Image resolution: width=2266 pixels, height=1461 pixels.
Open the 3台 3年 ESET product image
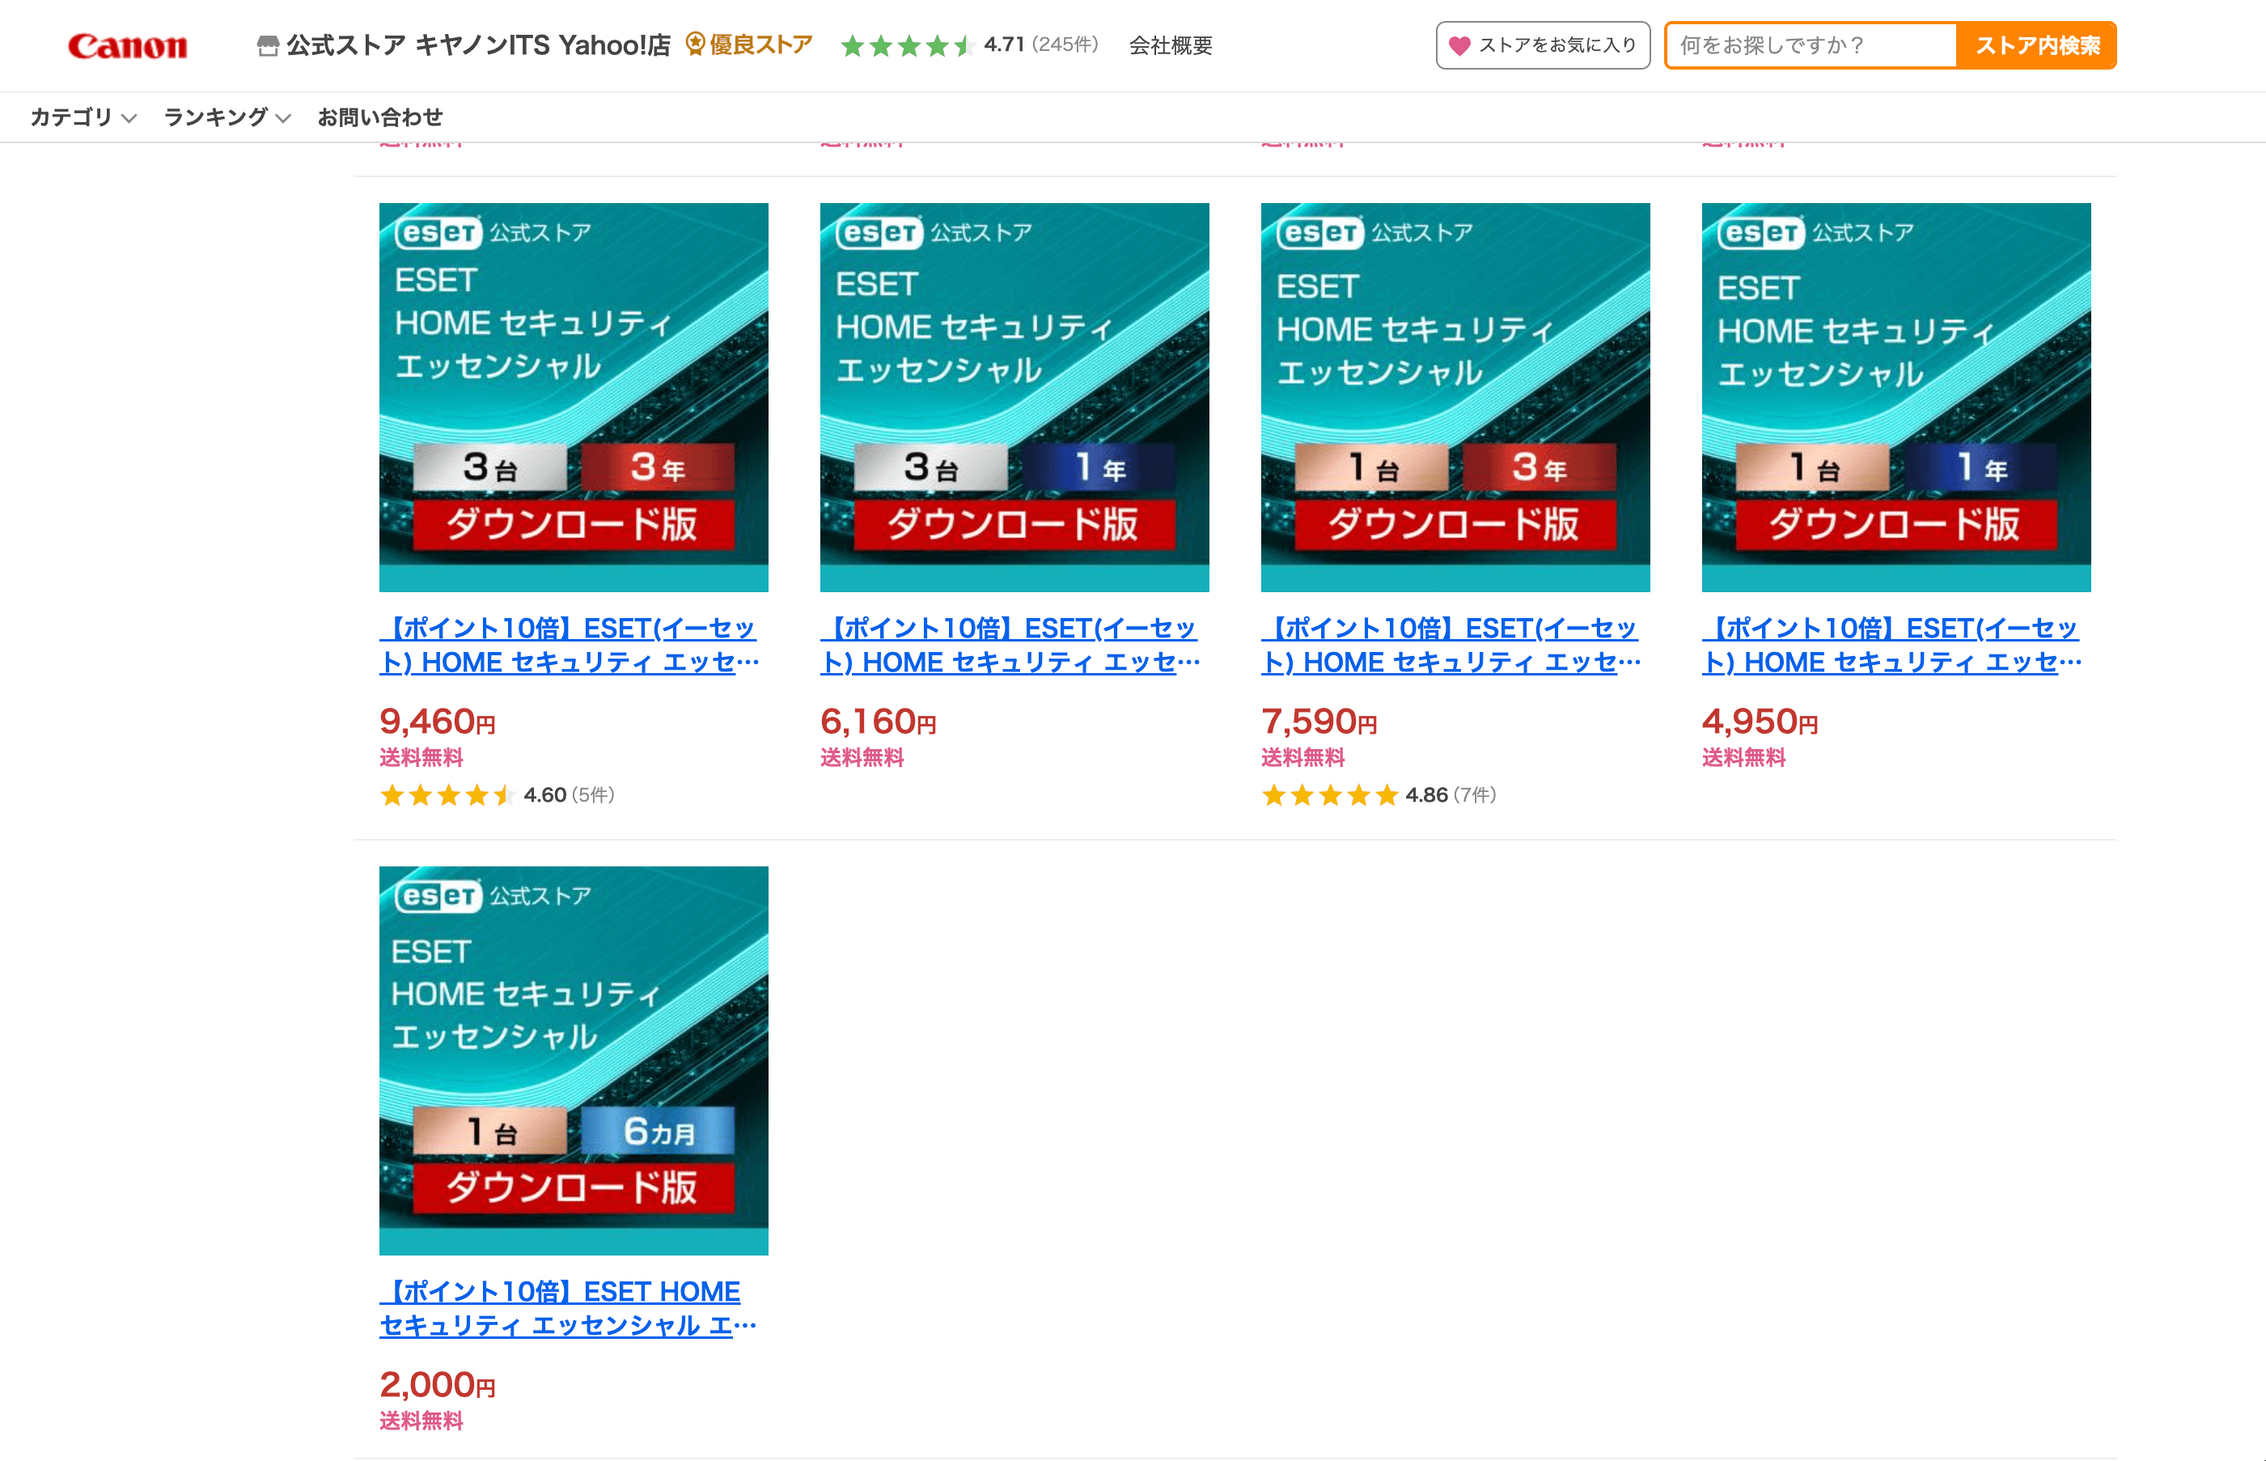coord(574,397)
